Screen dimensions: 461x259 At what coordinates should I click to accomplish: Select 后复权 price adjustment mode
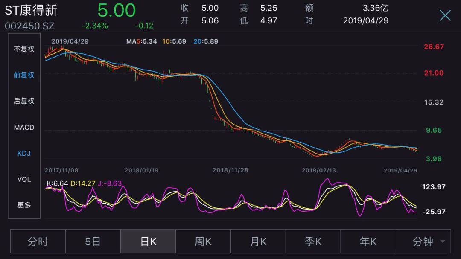click(24, 101)
